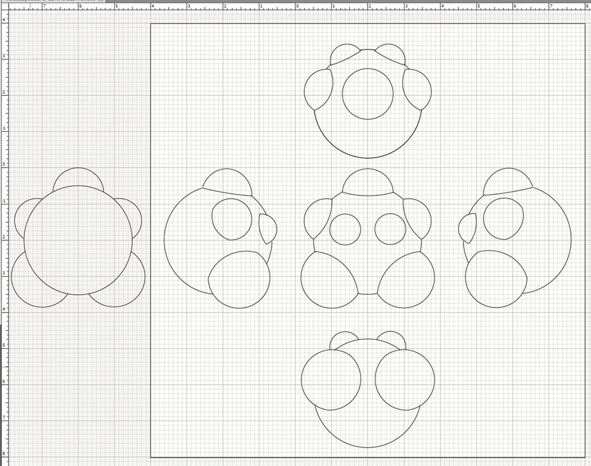Viewport: 591px width, 466px height.
Task: Click right large circle in bottom view
Action: click(405, 380)
